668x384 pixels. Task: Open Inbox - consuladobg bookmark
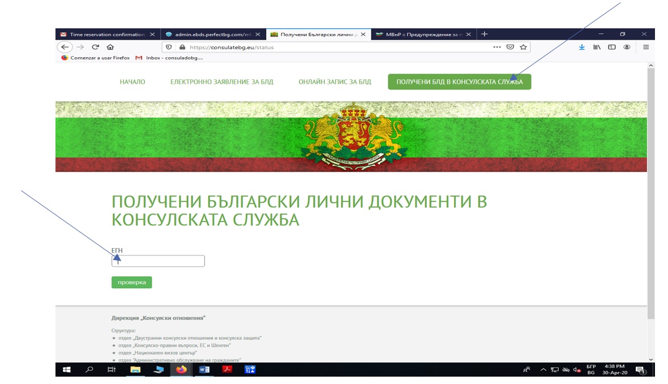pos(169,58)
